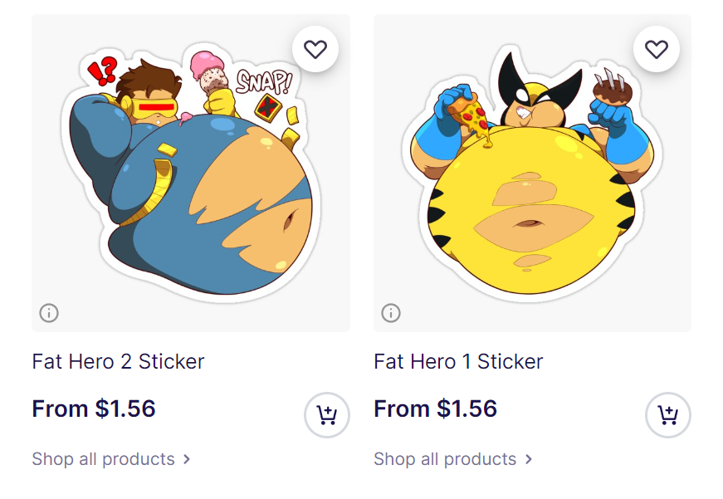Screen dimensions: 723x499
Task: Click Shop all products under Fat Hero 1
Action: tap(445, 459)
